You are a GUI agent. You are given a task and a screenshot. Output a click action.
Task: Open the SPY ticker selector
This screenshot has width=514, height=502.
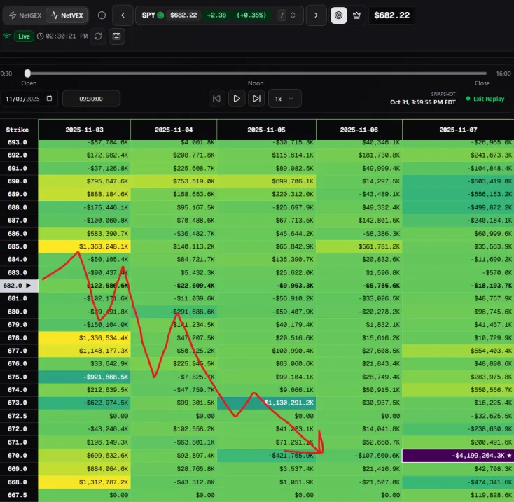pos(219,15)
